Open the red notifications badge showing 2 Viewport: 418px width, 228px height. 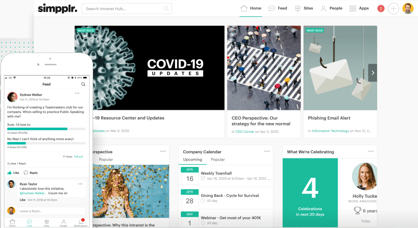click(x=381, y=9)
